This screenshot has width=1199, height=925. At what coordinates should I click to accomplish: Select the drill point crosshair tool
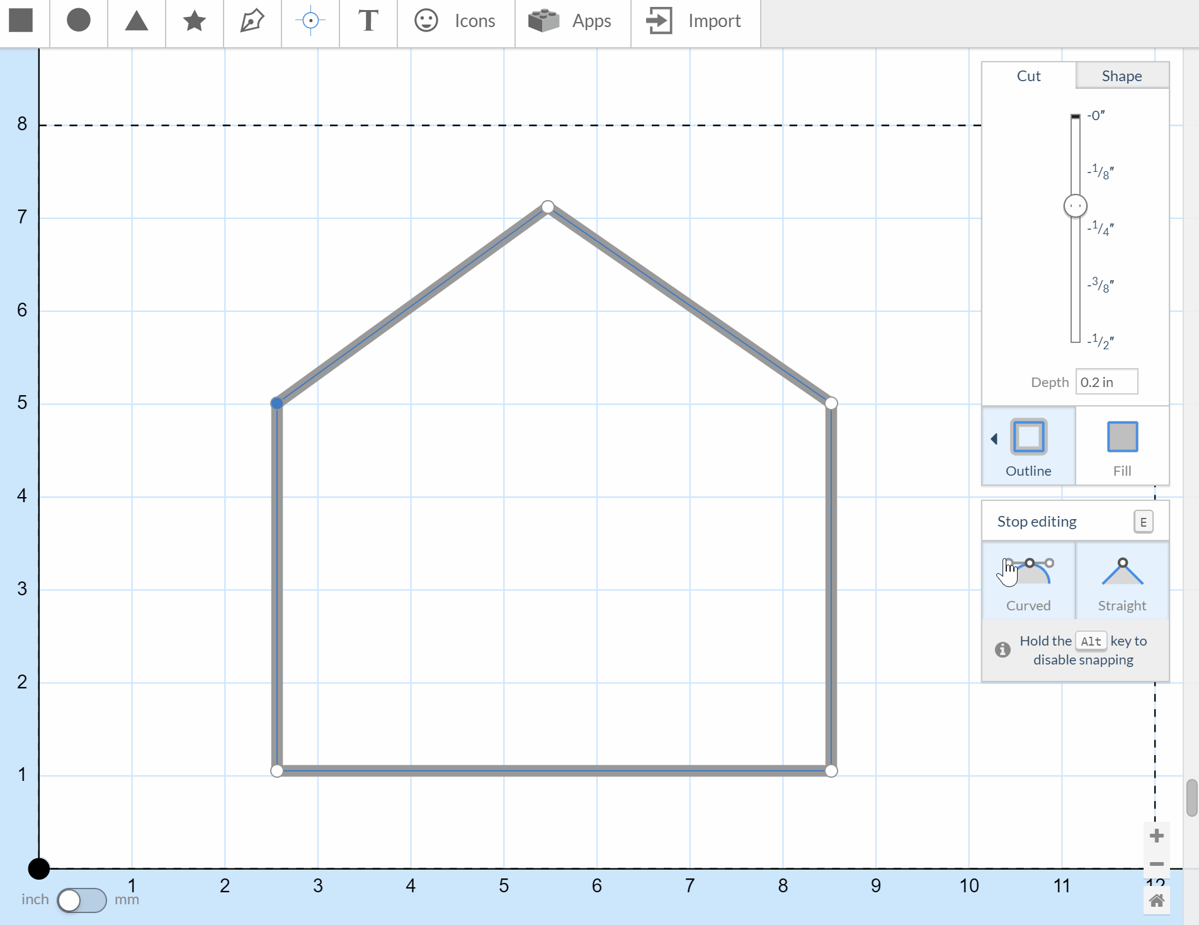310,21
